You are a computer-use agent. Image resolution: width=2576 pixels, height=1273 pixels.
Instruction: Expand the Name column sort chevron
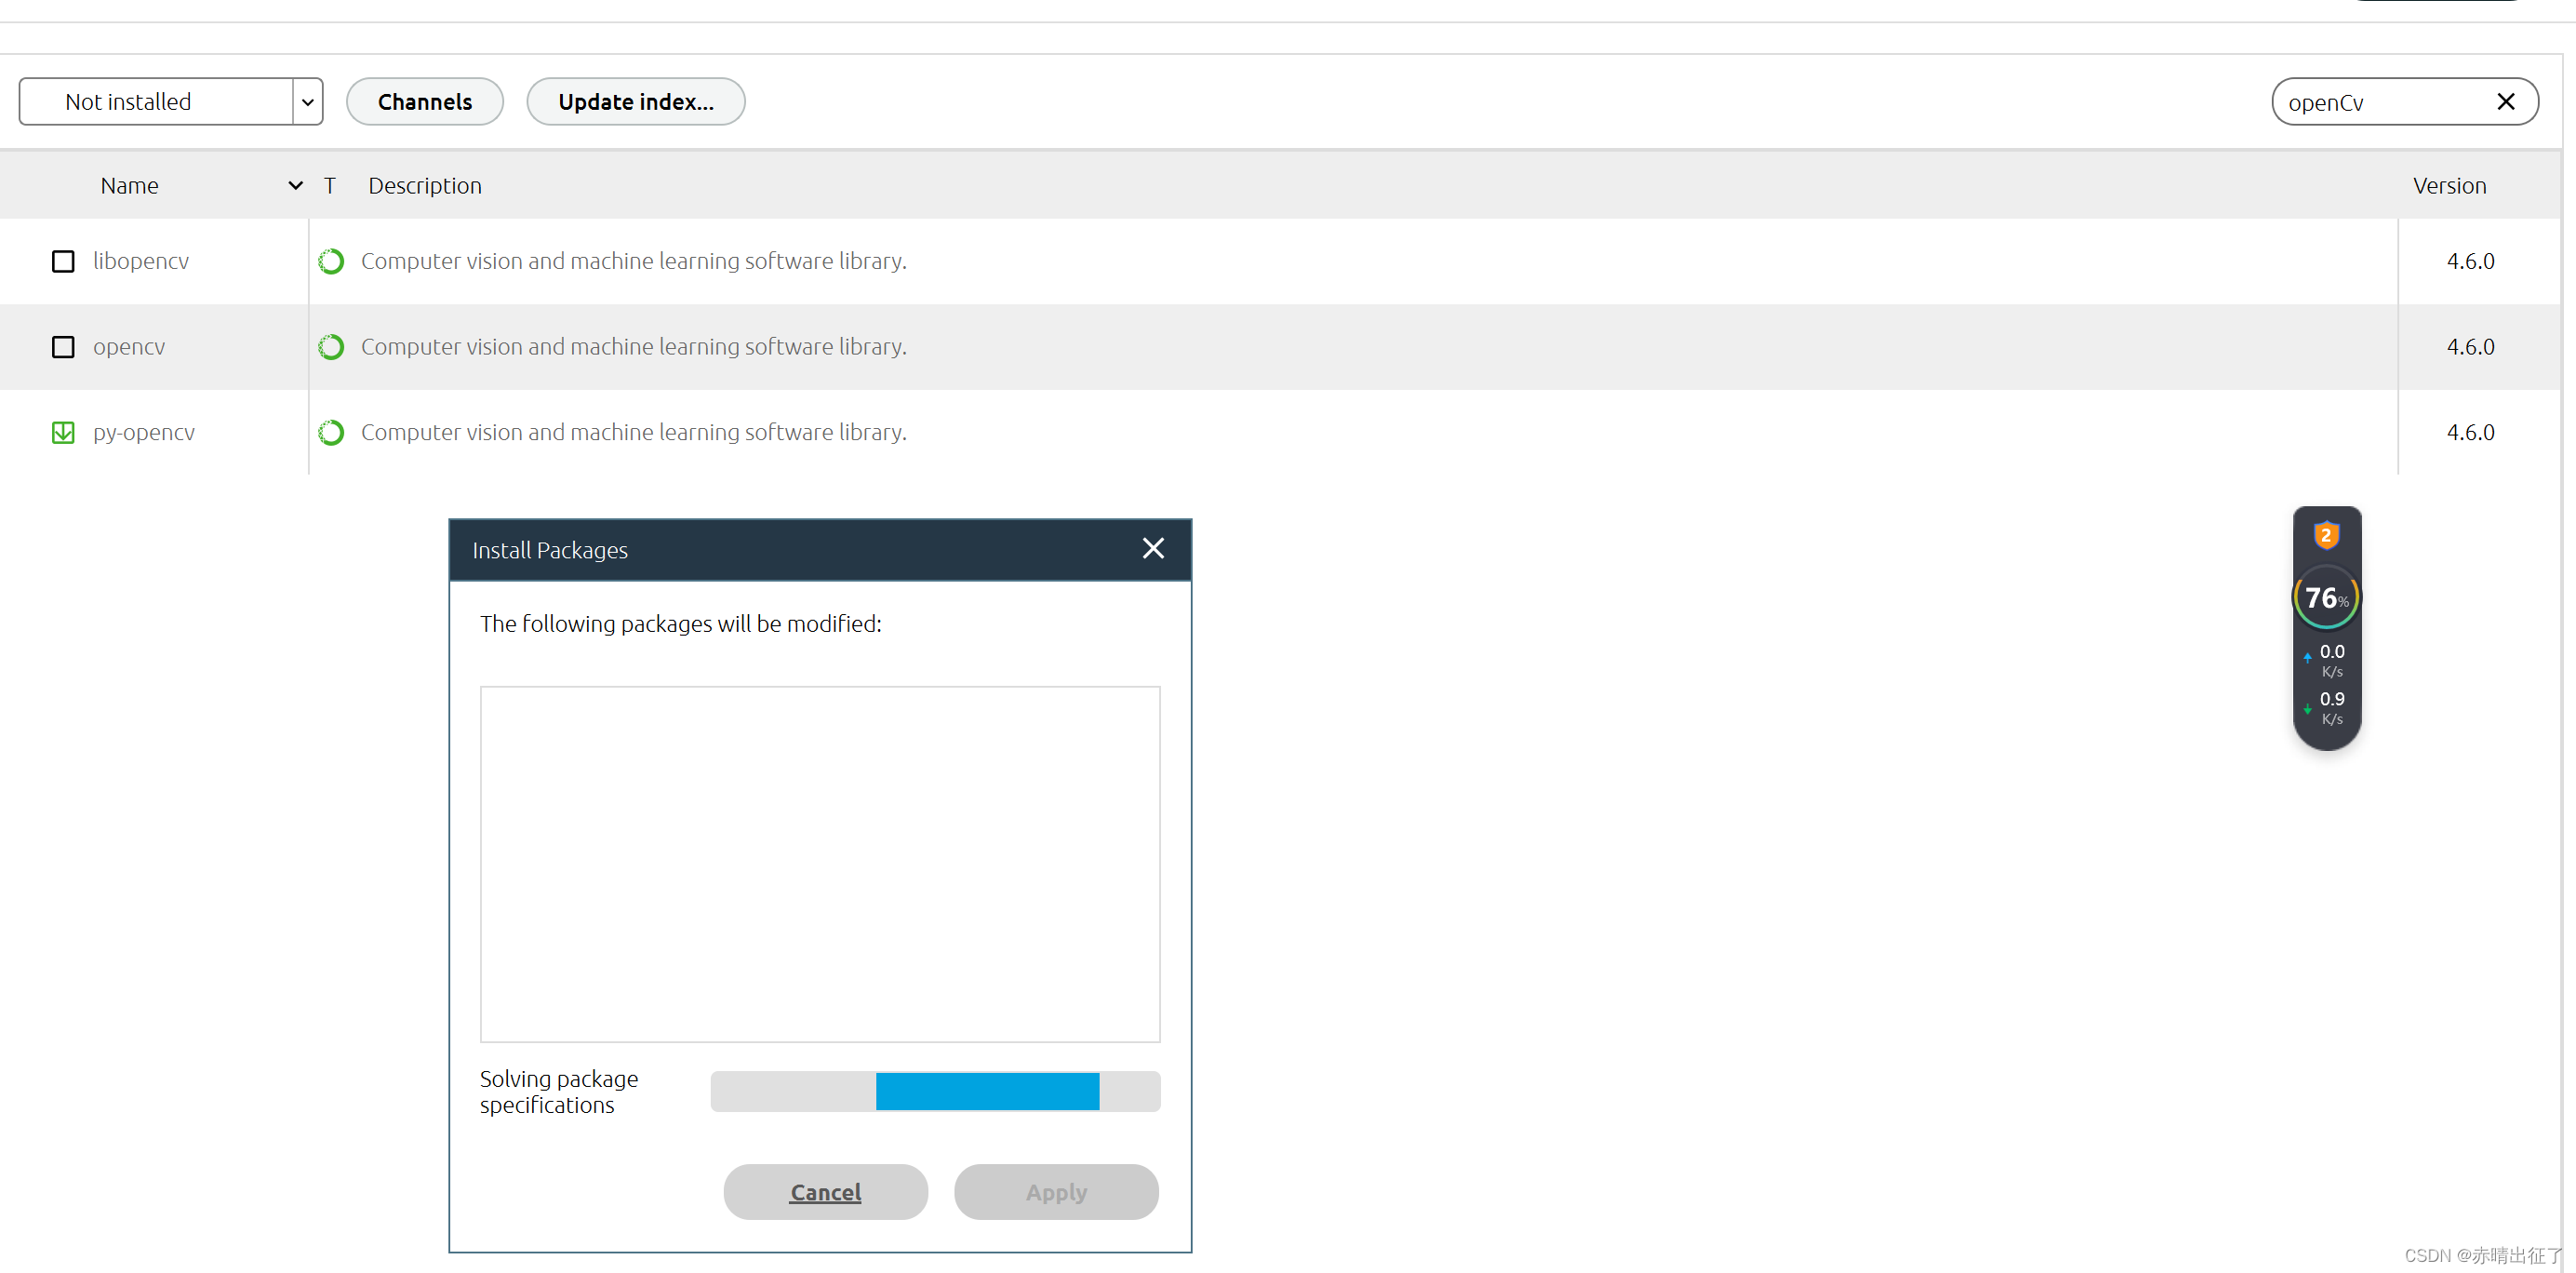point(295,186)
